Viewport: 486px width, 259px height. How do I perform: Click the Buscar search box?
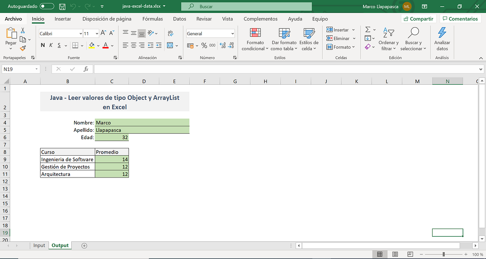click(x=246, y=6)
